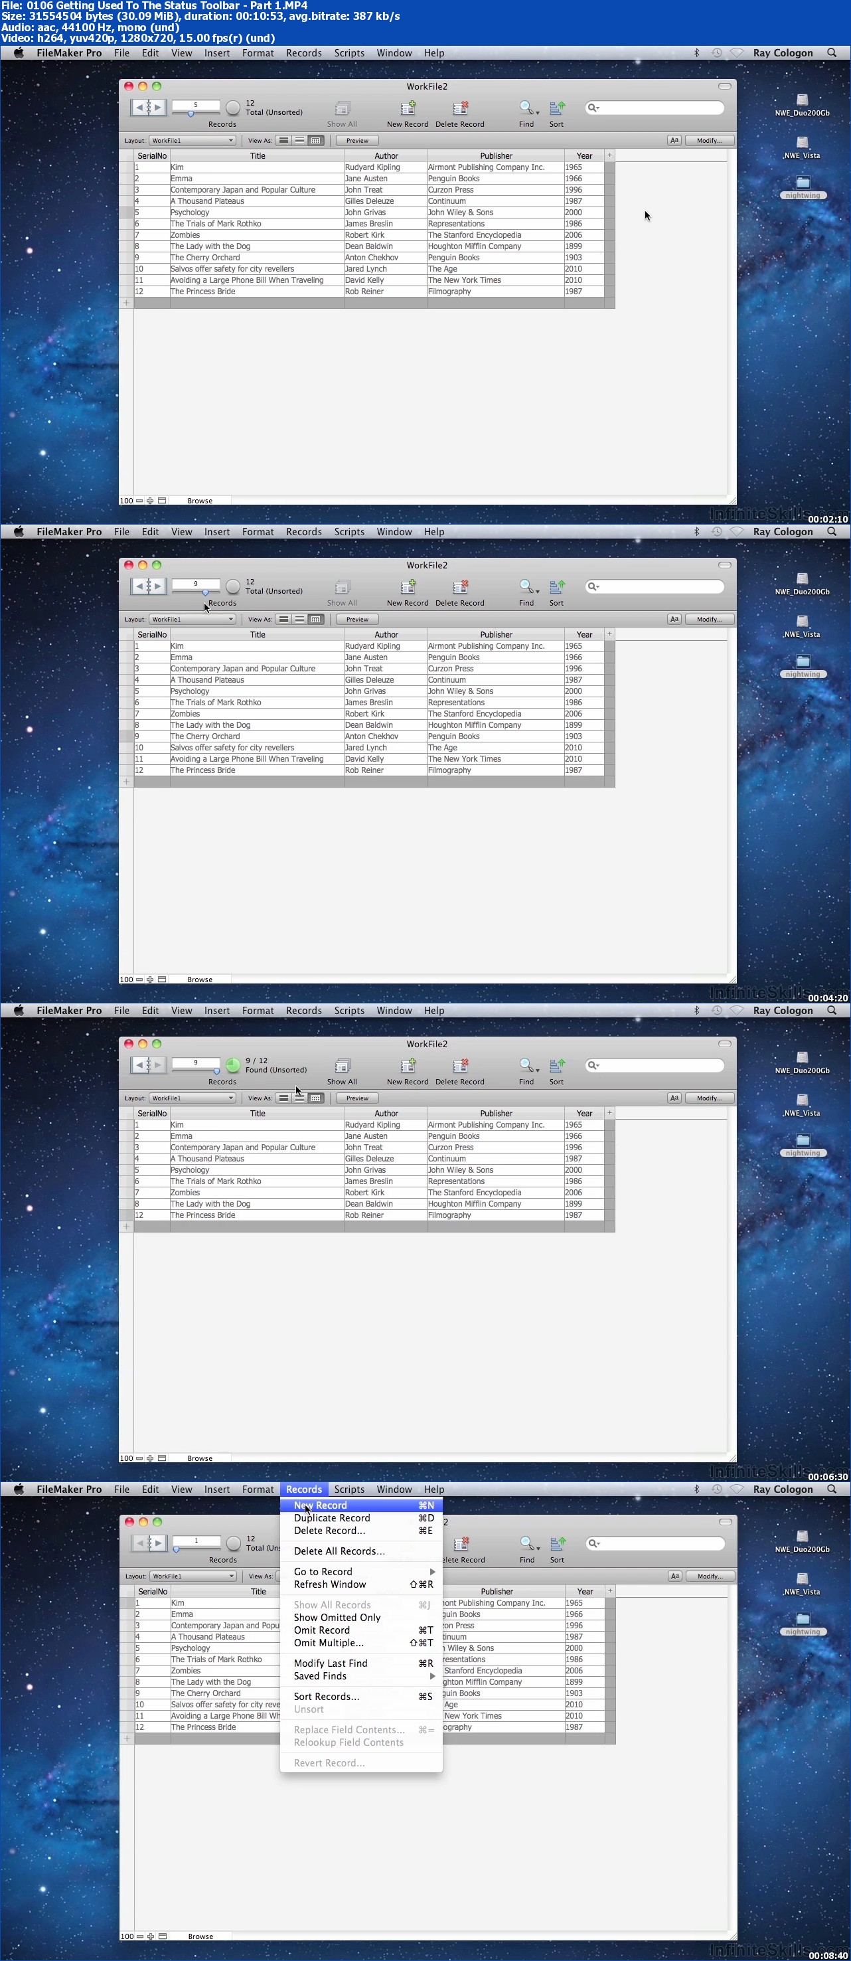Click the enabled Show All icon in the 00:06:30 frame

point(343,1066)
